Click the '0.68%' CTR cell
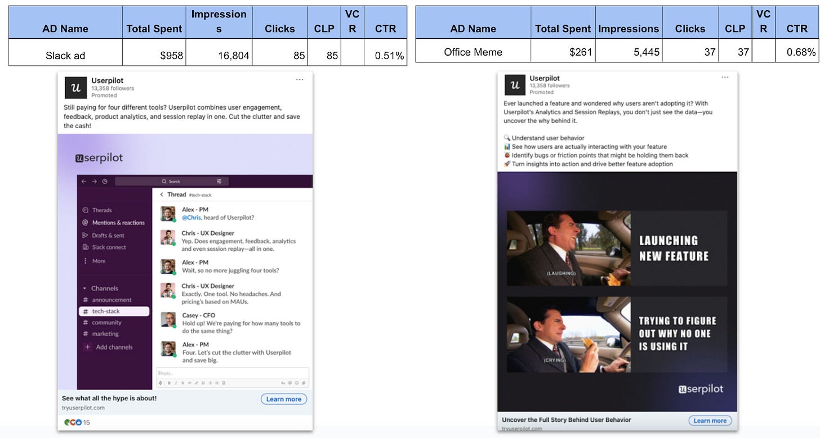The image size is (820, 438). 797,52
